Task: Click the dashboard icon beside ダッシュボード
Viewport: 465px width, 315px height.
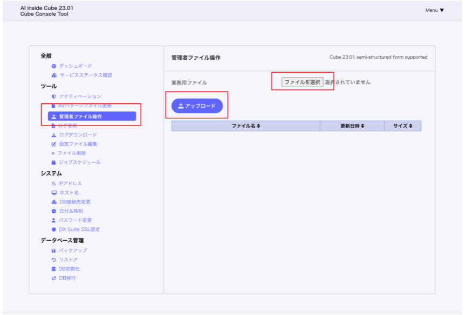Action: coord(54,66)
